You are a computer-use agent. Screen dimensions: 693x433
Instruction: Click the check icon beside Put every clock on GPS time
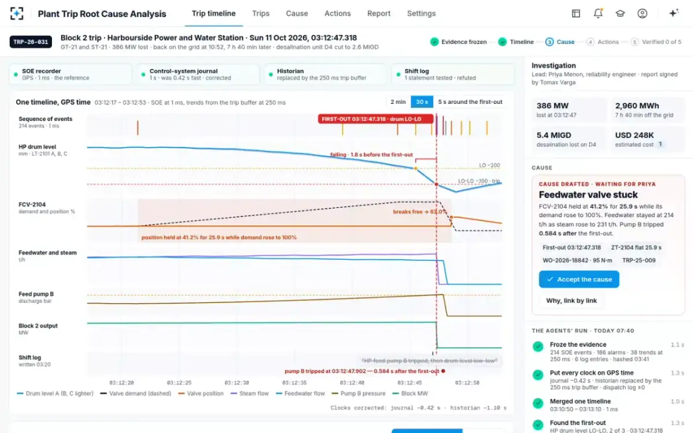click(538, 375)
